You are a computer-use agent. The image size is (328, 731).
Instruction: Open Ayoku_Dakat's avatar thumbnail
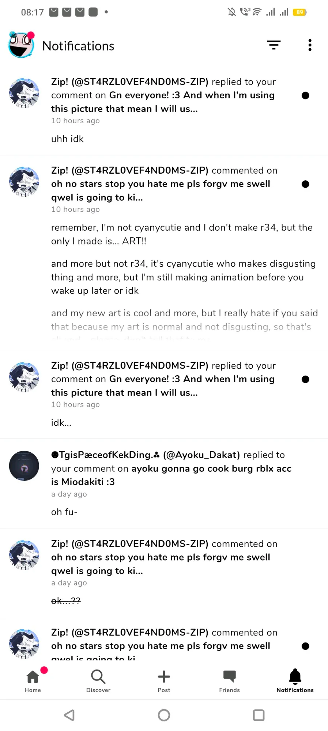click(x=24, y=466)
